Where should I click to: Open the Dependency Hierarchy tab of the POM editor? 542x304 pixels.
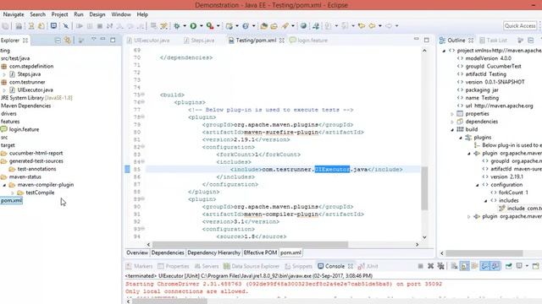(x=213, y=252)
